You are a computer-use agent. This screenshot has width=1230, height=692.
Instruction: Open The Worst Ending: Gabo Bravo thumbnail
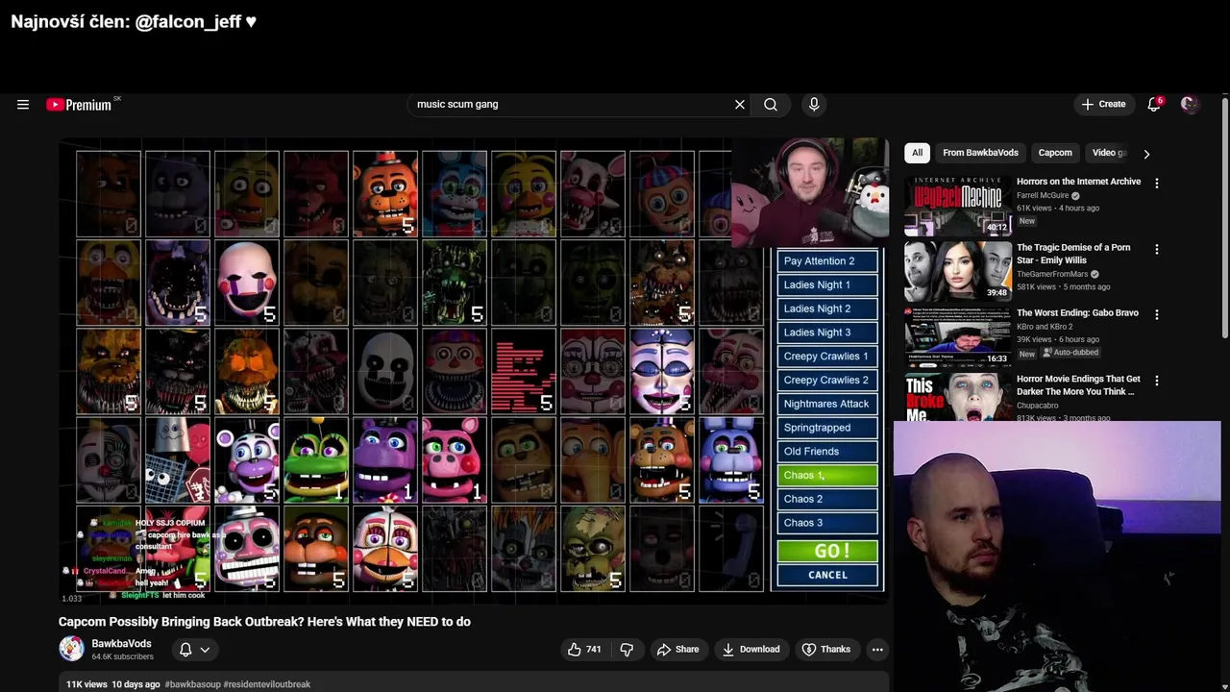pyautogui.click(x=957, y=336)
